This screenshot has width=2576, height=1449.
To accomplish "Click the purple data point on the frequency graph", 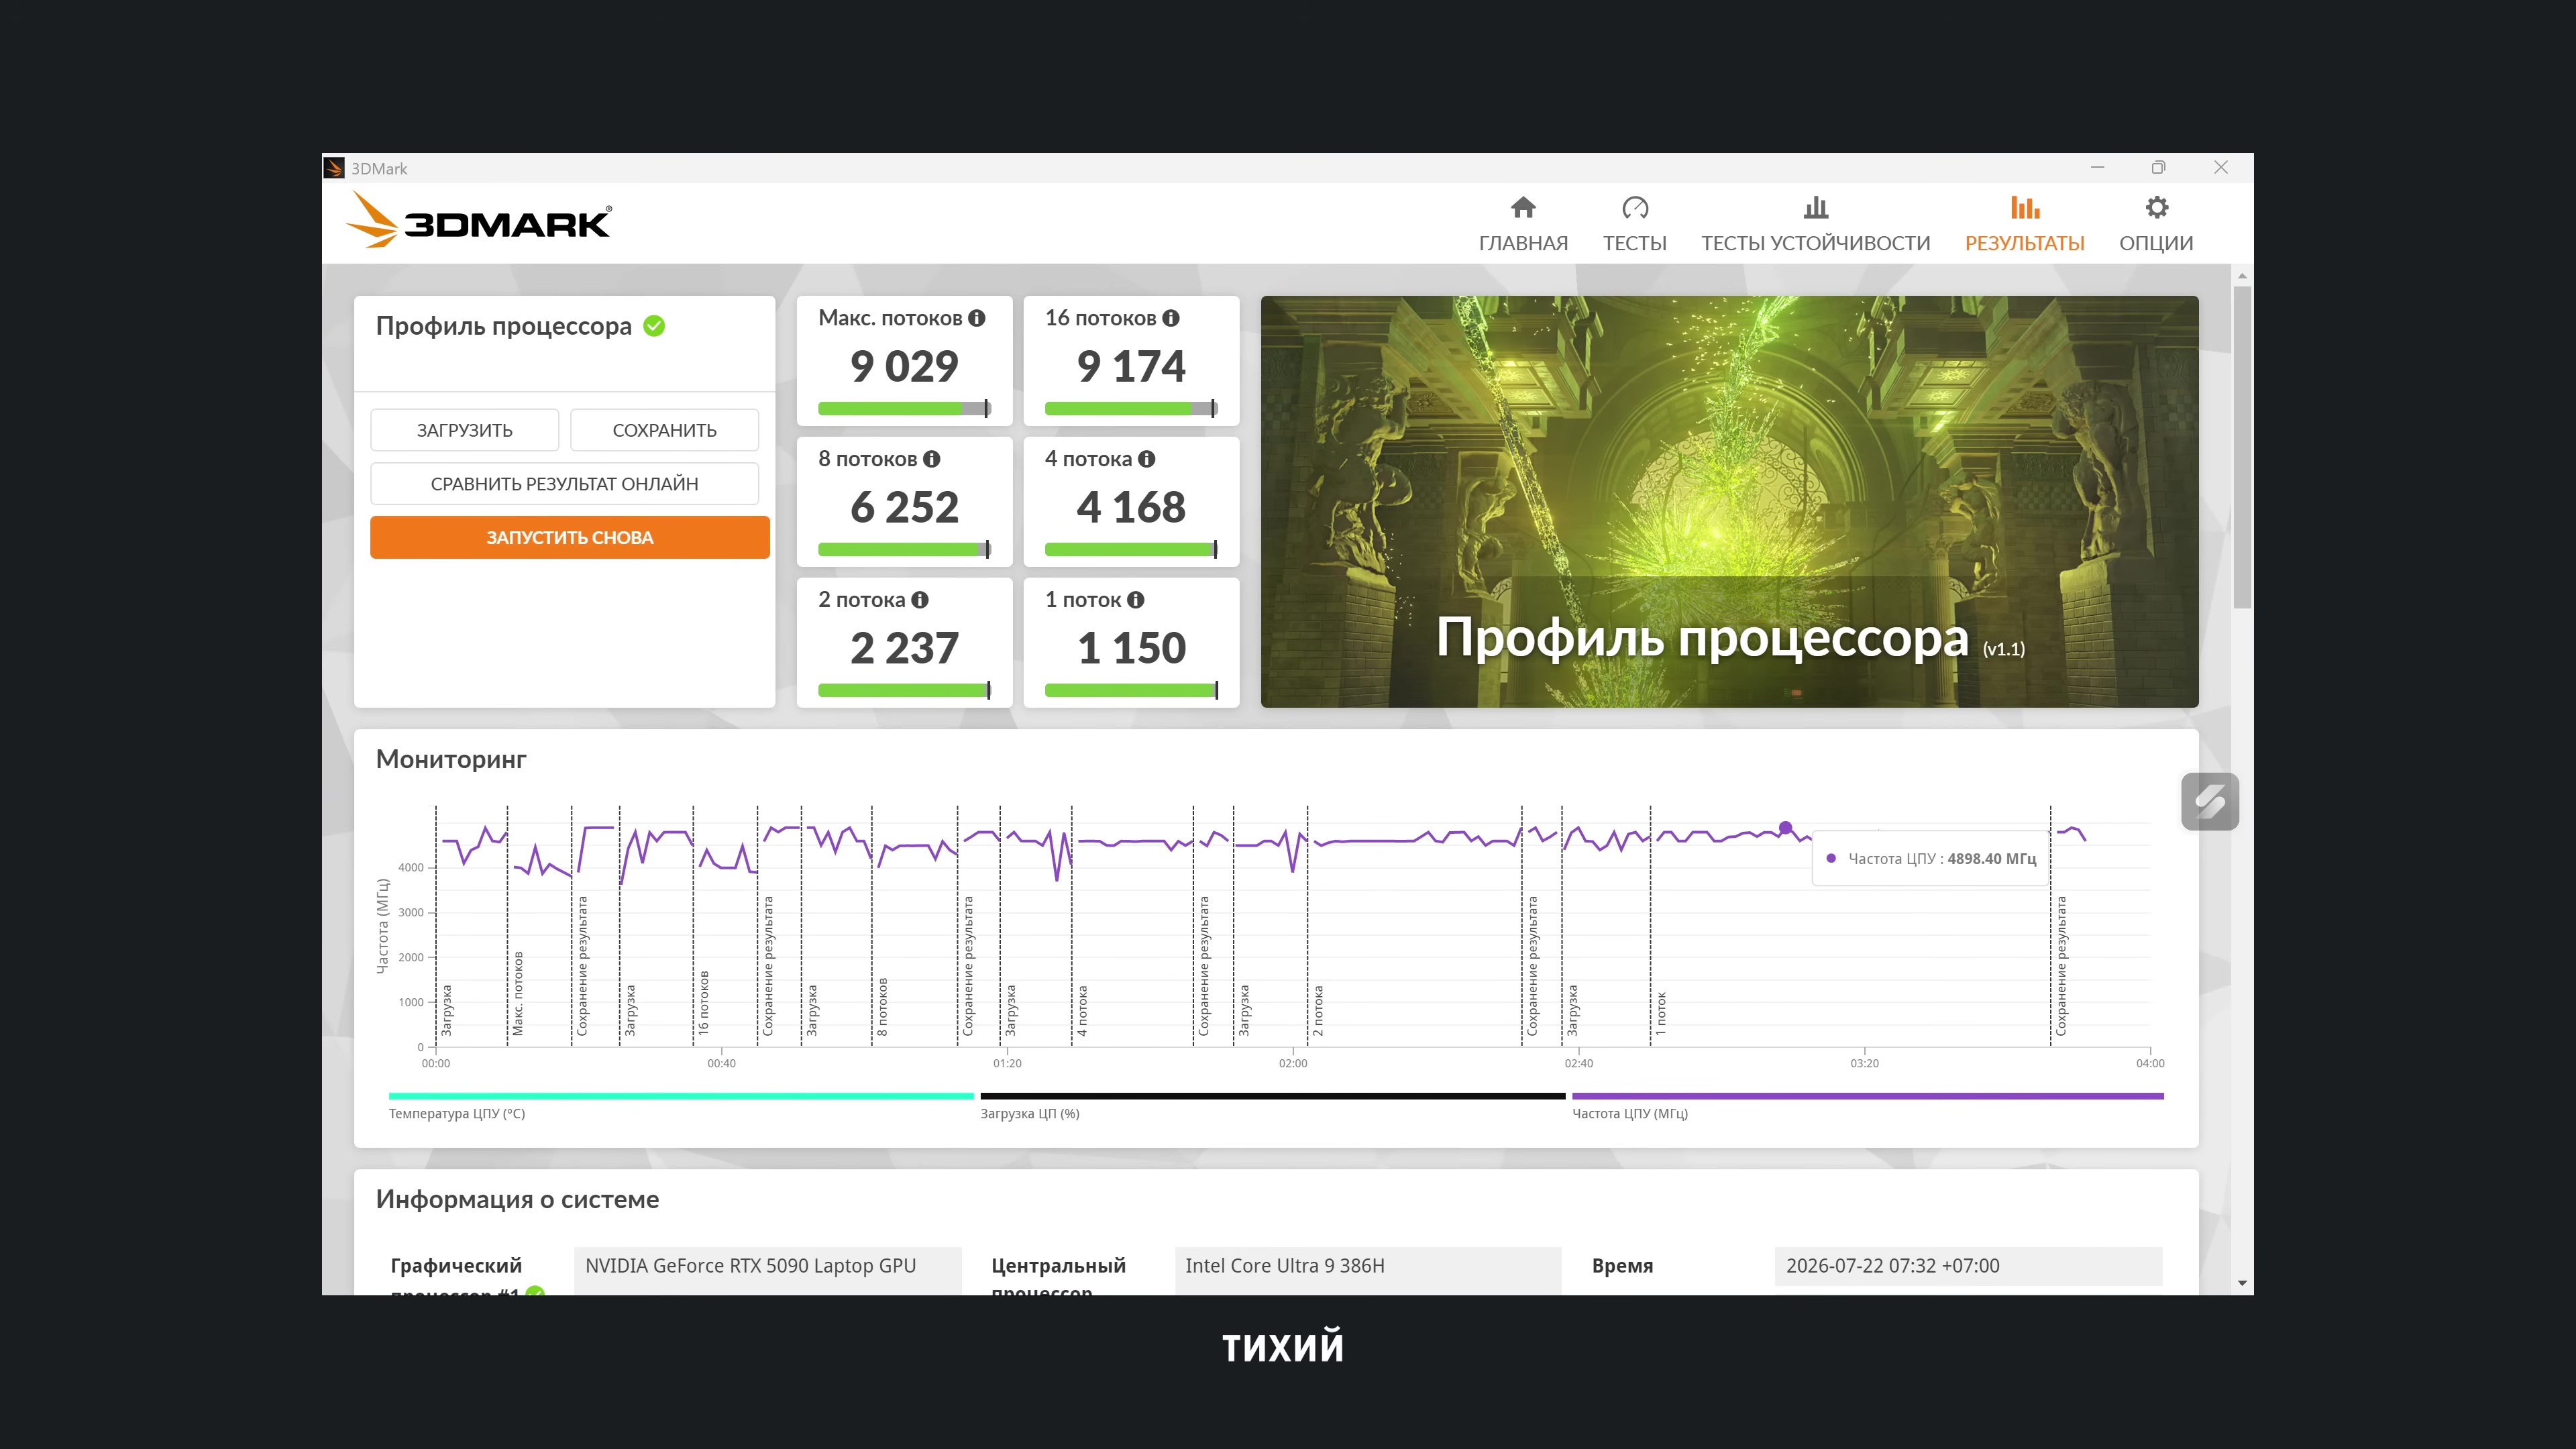I will (1786, 828).
